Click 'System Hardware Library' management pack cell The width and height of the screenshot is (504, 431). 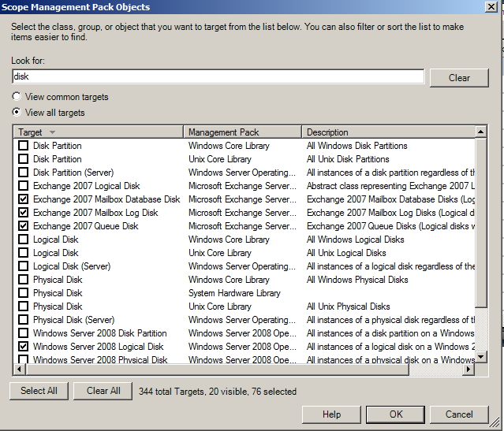(234, 293)
